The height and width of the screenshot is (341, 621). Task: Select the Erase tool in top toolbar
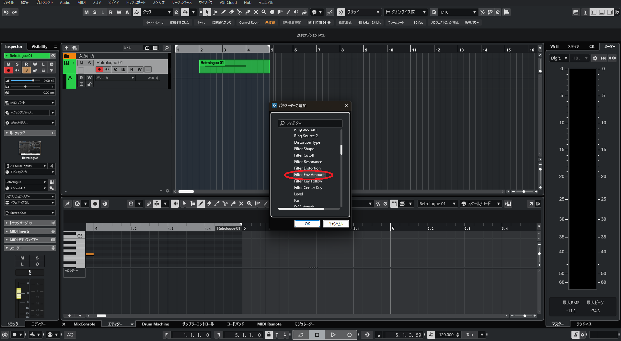pos(231,12)
